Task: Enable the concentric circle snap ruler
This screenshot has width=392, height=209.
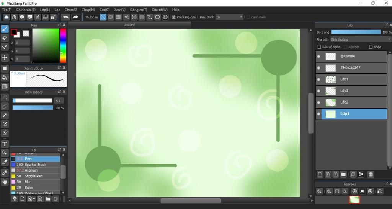Action: pos(142,17)
